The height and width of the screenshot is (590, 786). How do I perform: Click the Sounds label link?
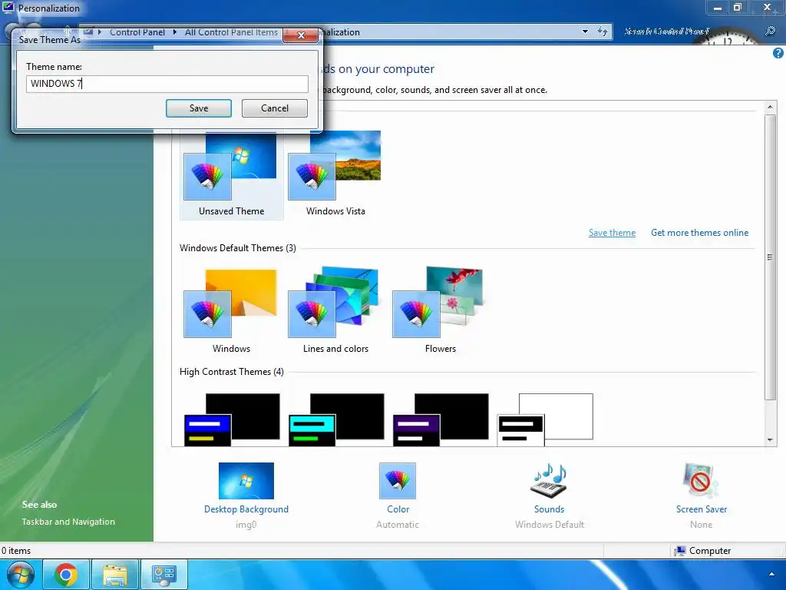tap(549, 509)
